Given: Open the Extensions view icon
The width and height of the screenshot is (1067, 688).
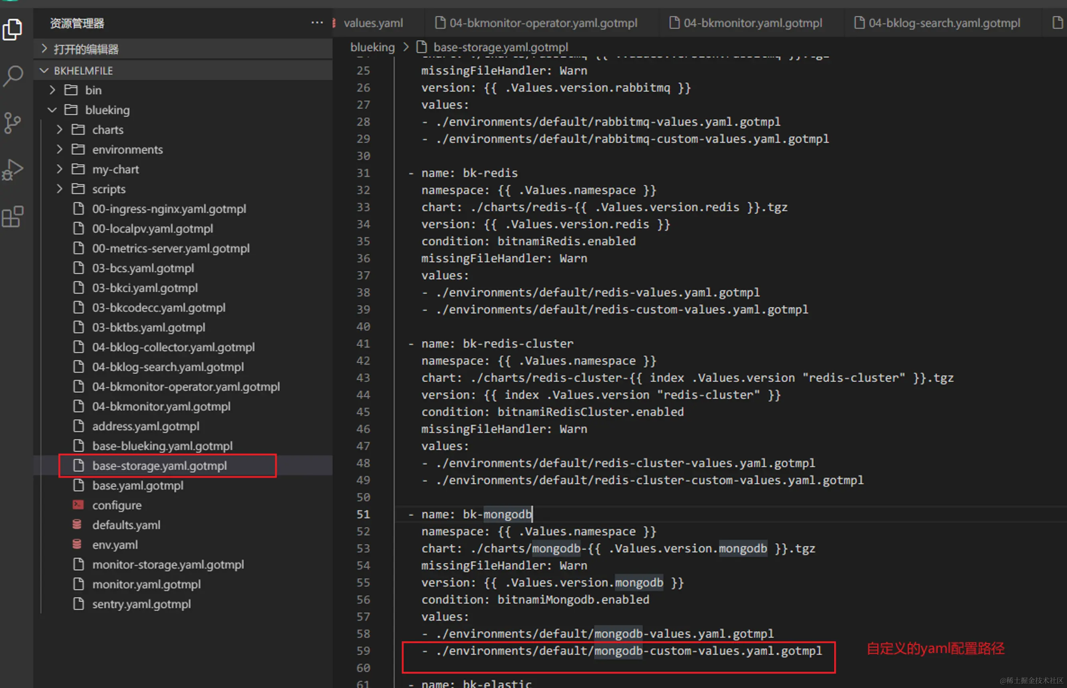Looking at the screenshot, I should click(12, 217).
